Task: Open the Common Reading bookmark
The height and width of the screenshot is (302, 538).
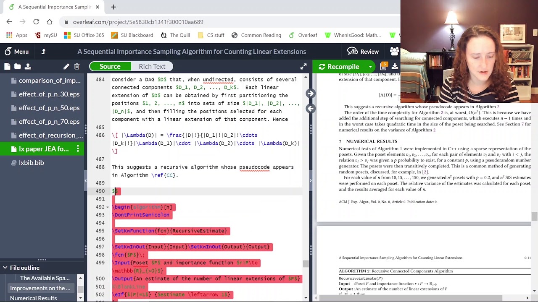Action: point(256,35)
